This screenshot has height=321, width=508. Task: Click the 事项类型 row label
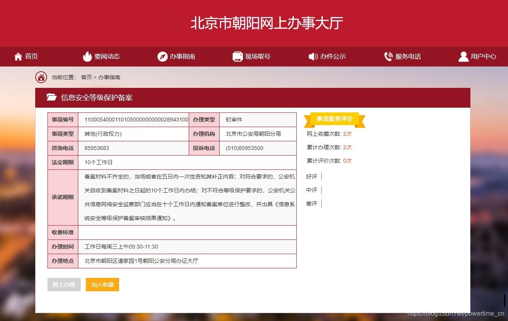(x=63, y=134)
